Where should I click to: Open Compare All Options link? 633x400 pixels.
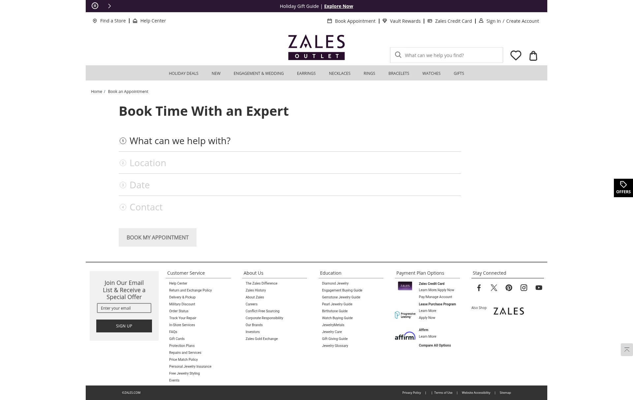(x=435, y=346)
